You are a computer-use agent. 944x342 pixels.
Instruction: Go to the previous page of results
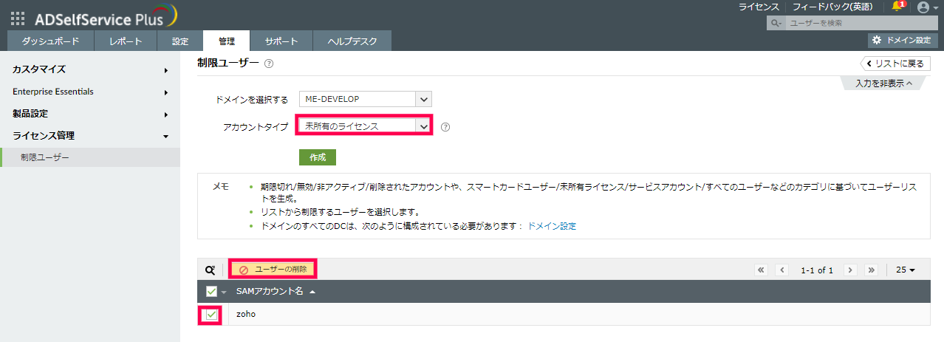click(782, 270)
